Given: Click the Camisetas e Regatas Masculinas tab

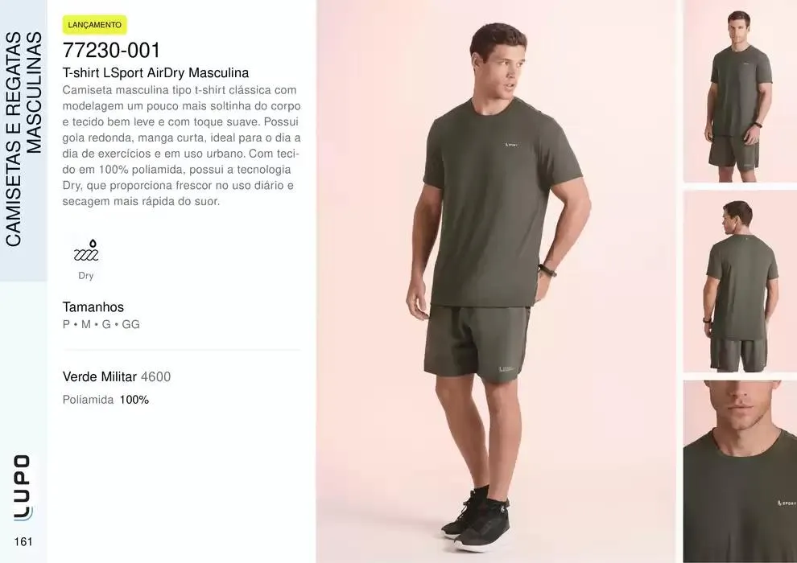Looking at the screenshot, I should (23, 140).
